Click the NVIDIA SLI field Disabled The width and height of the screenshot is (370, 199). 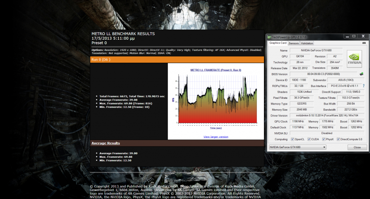coord(327,133)
